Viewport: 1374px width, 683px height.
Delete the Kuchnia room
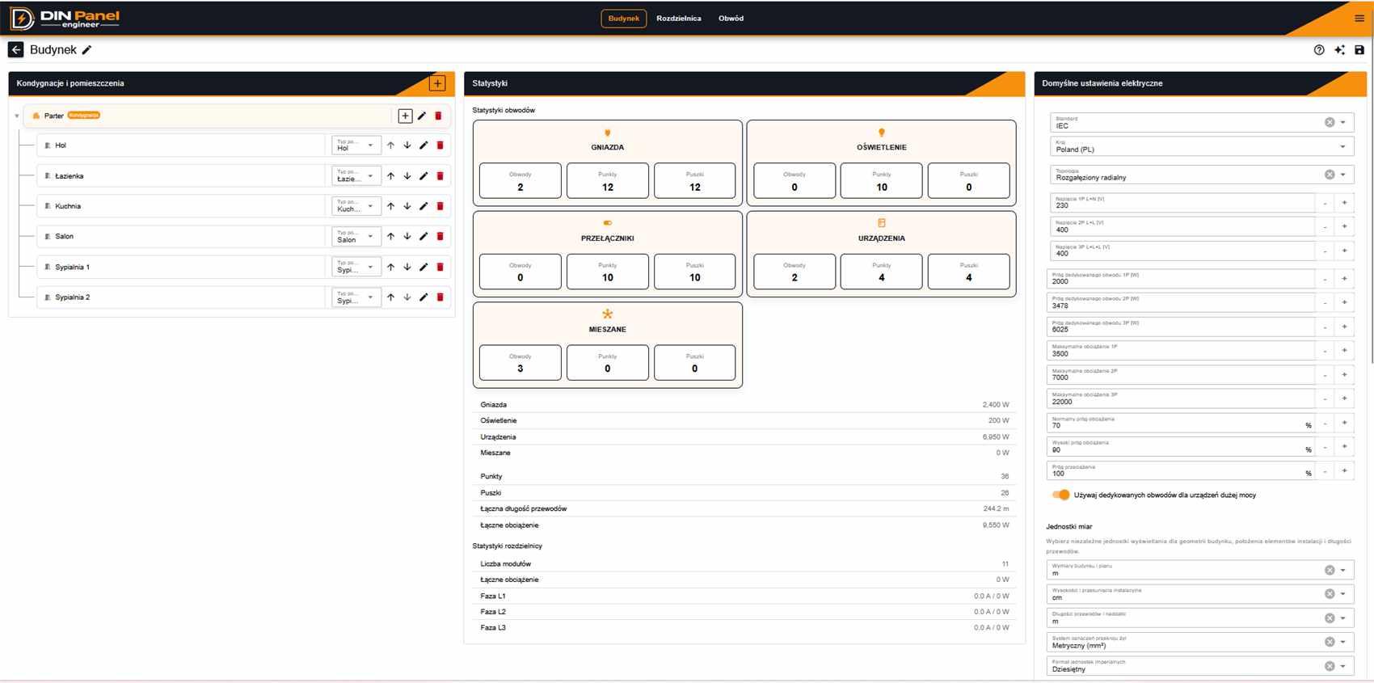pyautogui.click(x=440, y=206)
